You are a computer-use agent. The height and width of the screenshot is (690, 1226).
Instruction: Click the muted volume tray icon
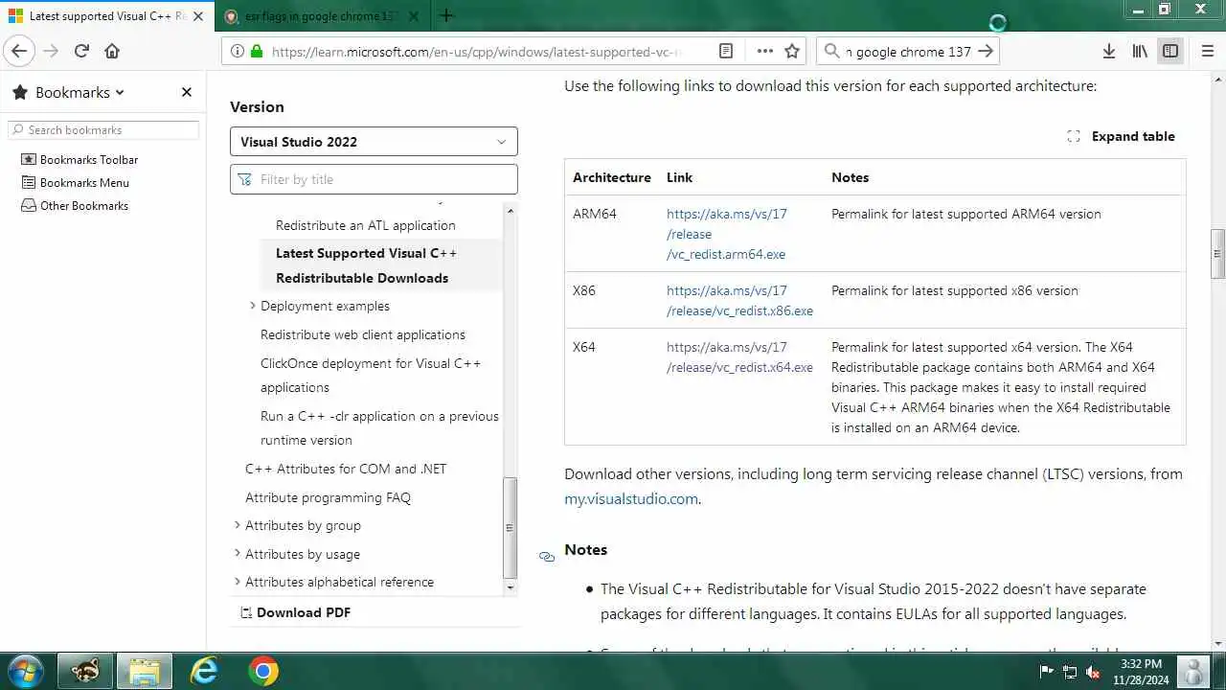1093,672
